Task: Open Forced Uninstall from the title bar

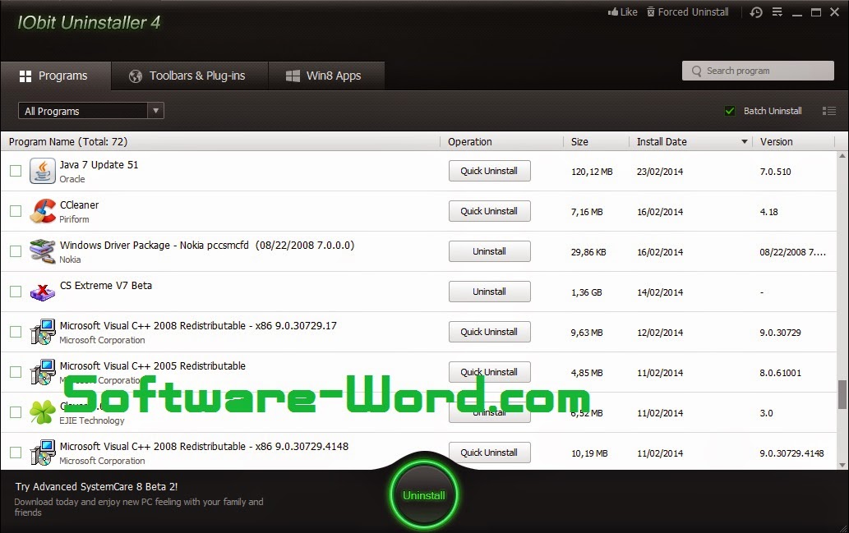Action: [x=688, y=11]
